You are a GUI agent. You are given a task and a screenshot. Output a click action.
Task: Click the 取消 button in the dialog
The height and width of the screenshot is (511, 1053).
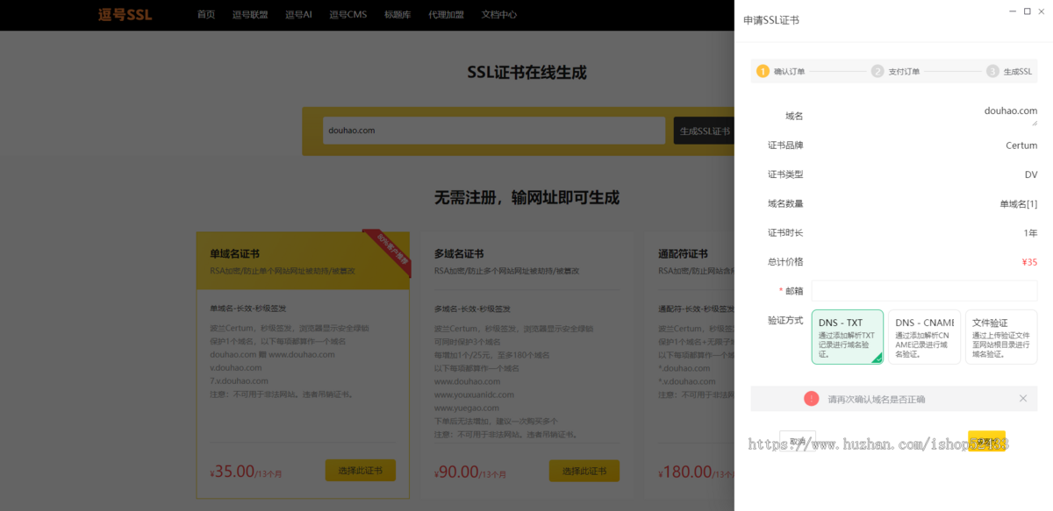point(798,442)
